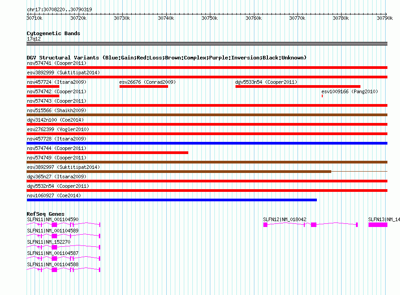Select the dgv5533n54 red loss bar
Screen dimensions: 400x295
click(x=298, y=86)
